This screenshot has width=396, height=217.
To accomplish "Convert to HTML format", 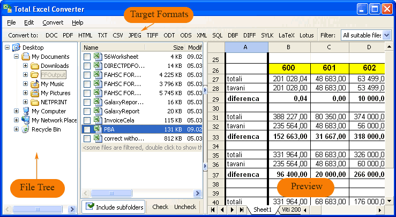I will pos(85,35).
